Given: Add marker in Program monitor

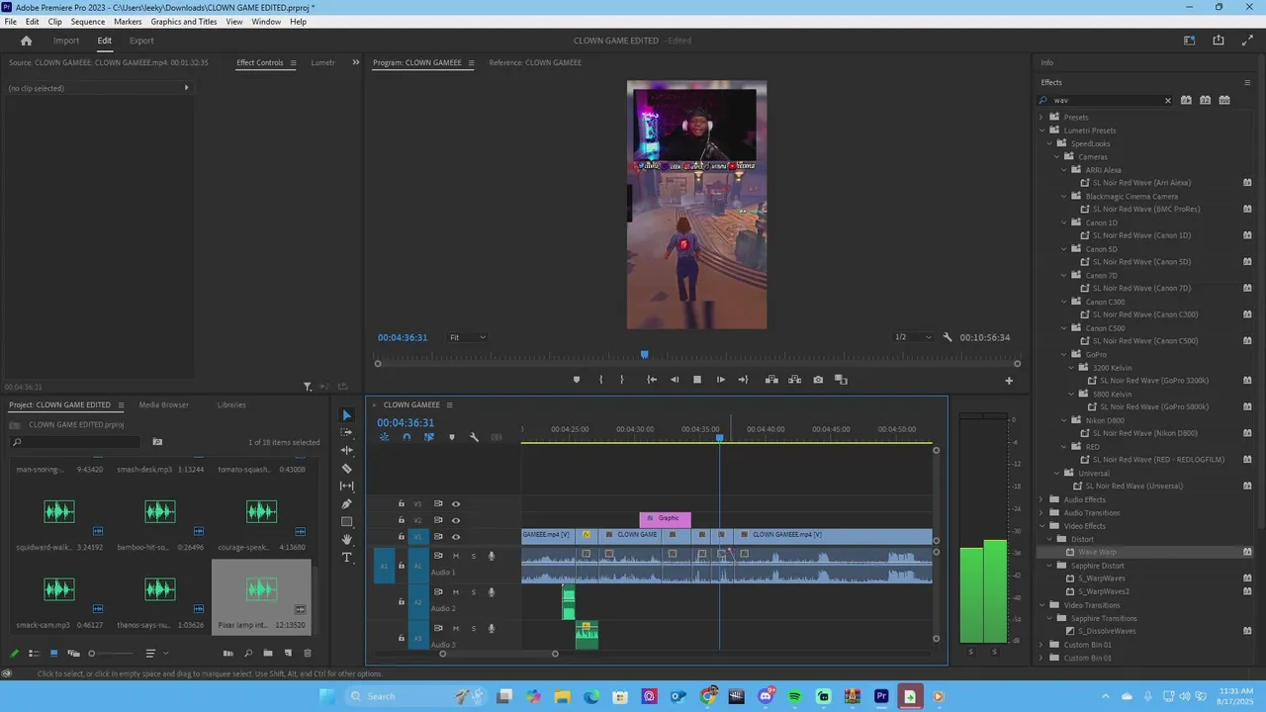Looking at the screenshot, I should coord(577,380).
